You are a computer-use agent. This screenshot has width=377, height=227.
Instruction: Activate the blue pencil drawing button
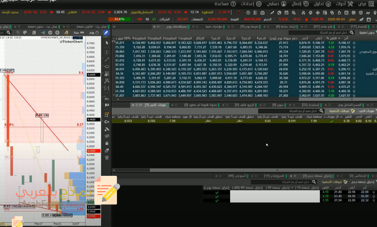[106, 33]
